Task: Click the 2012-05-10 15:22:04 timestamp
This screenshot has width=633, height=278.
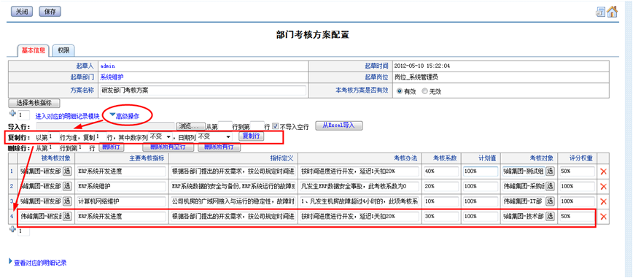Action: [422, 66]
